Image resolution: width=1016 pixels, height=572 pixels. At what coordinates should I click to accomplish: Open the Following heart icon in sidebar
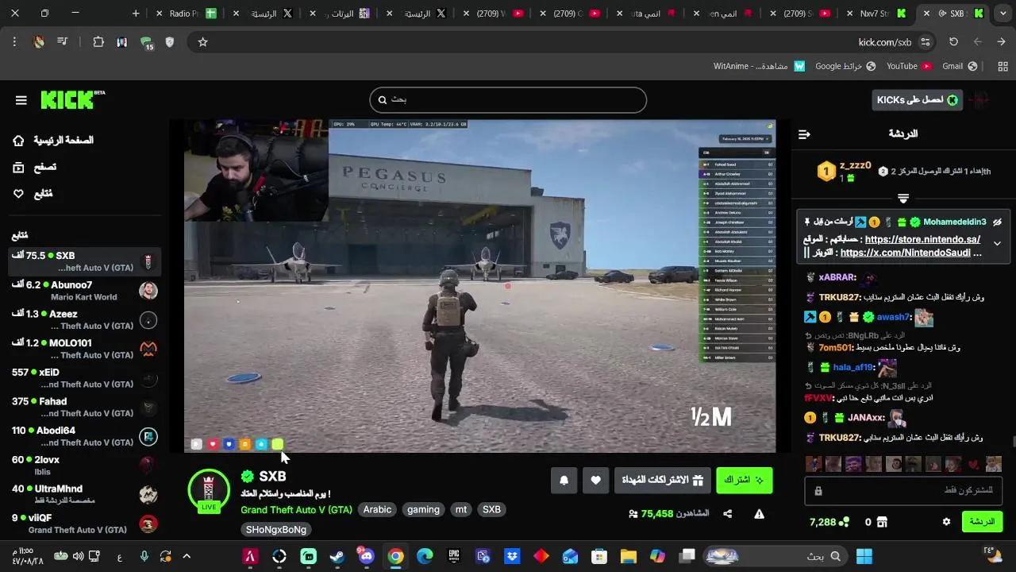(x=18, y=193)
